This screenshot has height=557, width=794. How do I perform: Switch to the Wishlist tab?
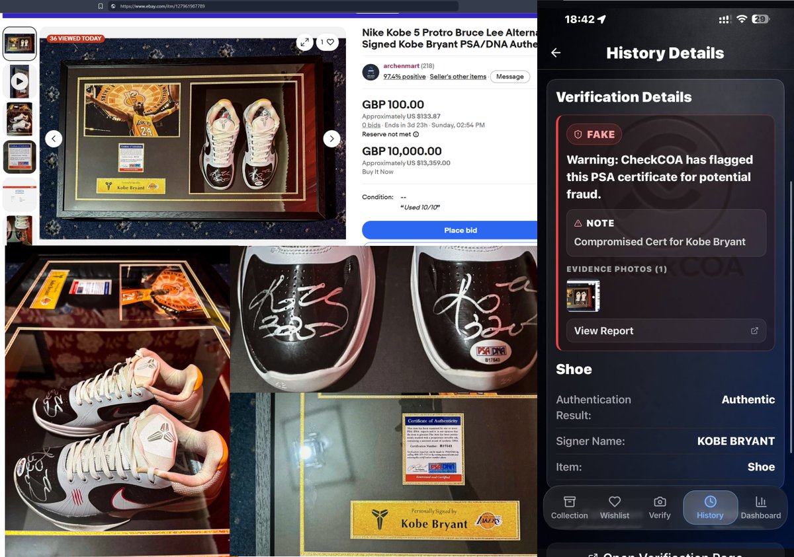click(x=615, y=507)
